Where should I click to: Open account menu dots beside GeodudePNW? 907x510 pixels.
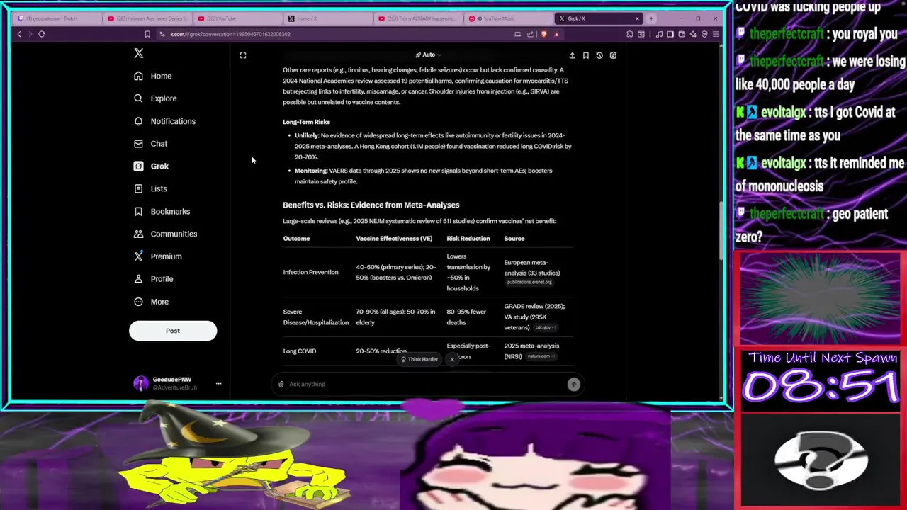click(218, 383)
